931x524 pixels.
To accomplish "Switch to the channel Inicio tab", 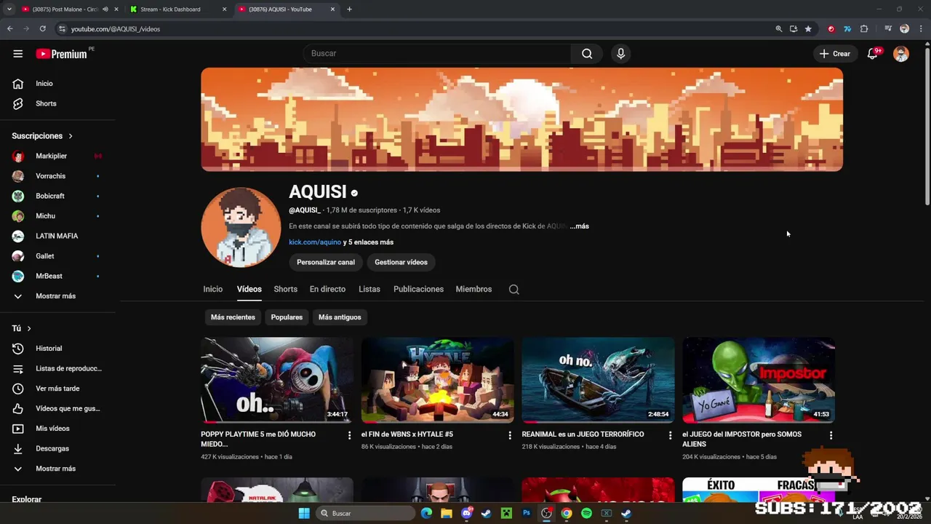I will [213, 289].
